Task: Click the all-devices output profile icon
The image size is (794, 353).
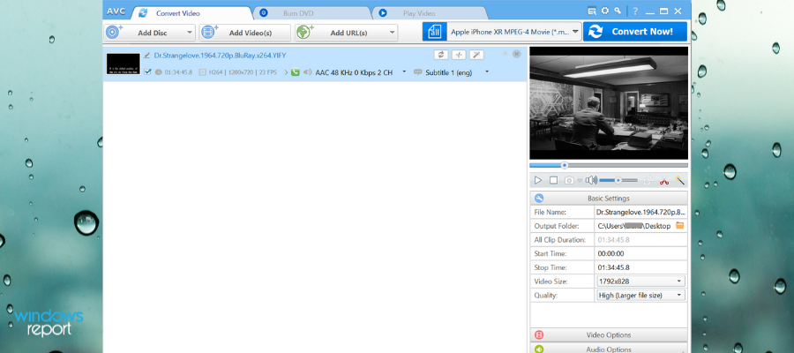Action: [x=434, y=32]
